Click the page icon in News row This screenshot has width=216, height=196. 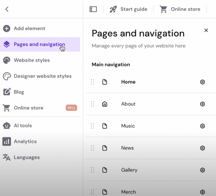point(105,148)
